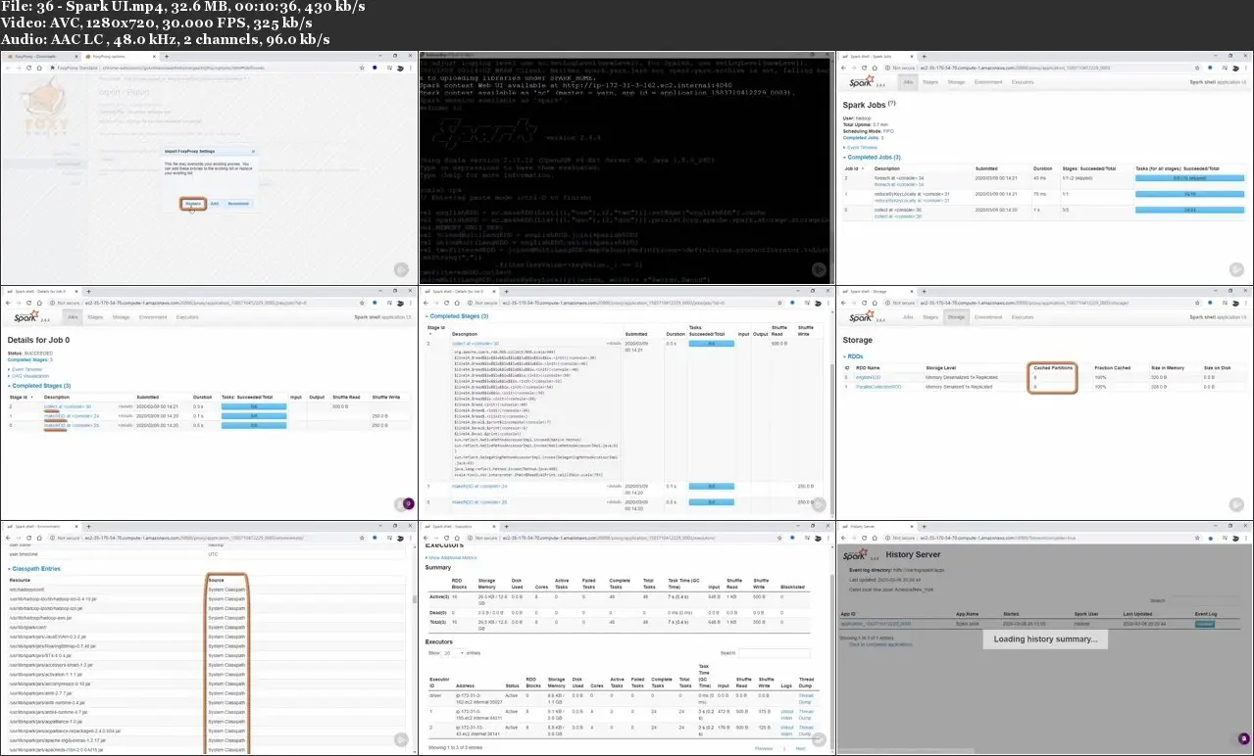The width and height of the screenshot is (1254, 756).
Task: Bookmark the Spark Jobs page with the star icon
Action: tap(1196, 69)
